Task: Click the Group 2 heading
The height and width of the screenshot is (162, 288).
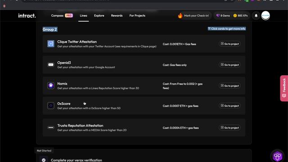Action: click(50, 29)
